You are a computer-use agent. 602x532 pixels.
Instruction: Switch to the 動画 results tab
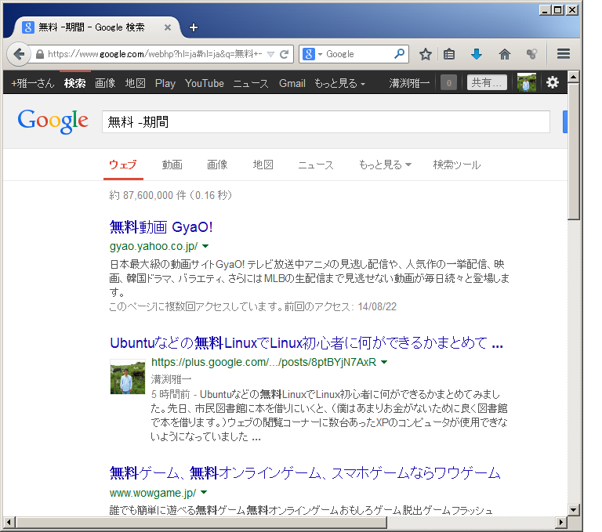[x=172, y=165]
